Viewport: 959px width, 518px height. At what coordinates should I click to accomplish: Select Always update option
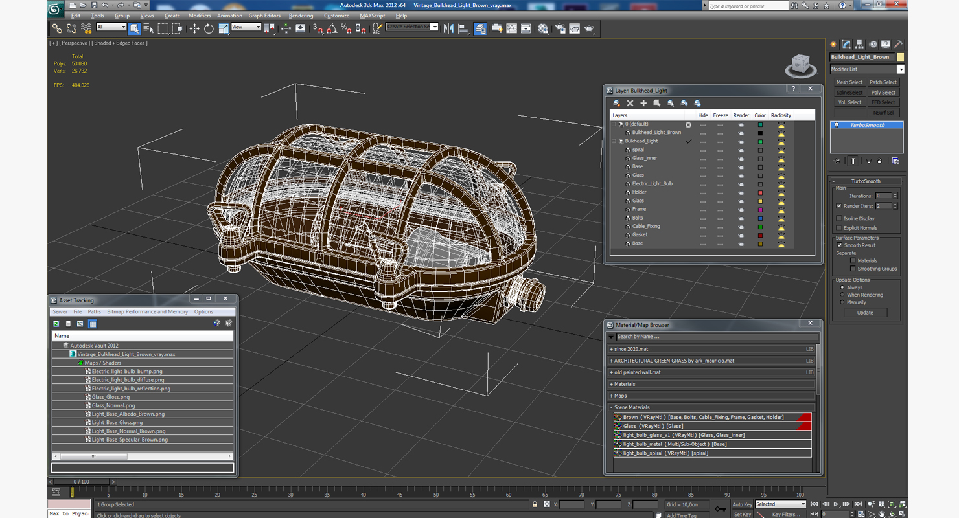point(842,287)
